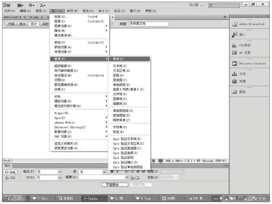Switch to the 20.php document tab
Image resolution: width=272 pixels, height=204 pixels.
(34, 17)
